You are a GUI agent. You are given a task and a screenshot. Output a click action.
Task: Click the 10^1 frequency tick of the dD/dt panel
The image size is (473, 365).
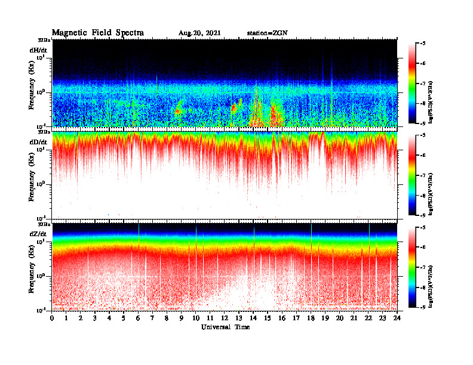41,149
